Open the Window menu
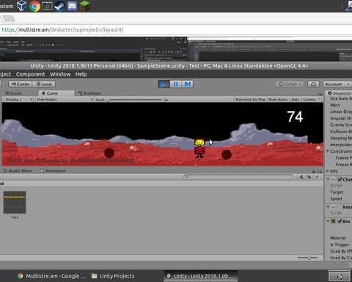 click(x=60, y=74)
